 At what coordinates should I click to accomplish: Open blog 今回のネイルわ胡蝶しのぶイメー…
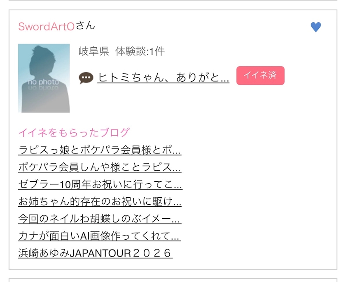[x=100, y=219]
